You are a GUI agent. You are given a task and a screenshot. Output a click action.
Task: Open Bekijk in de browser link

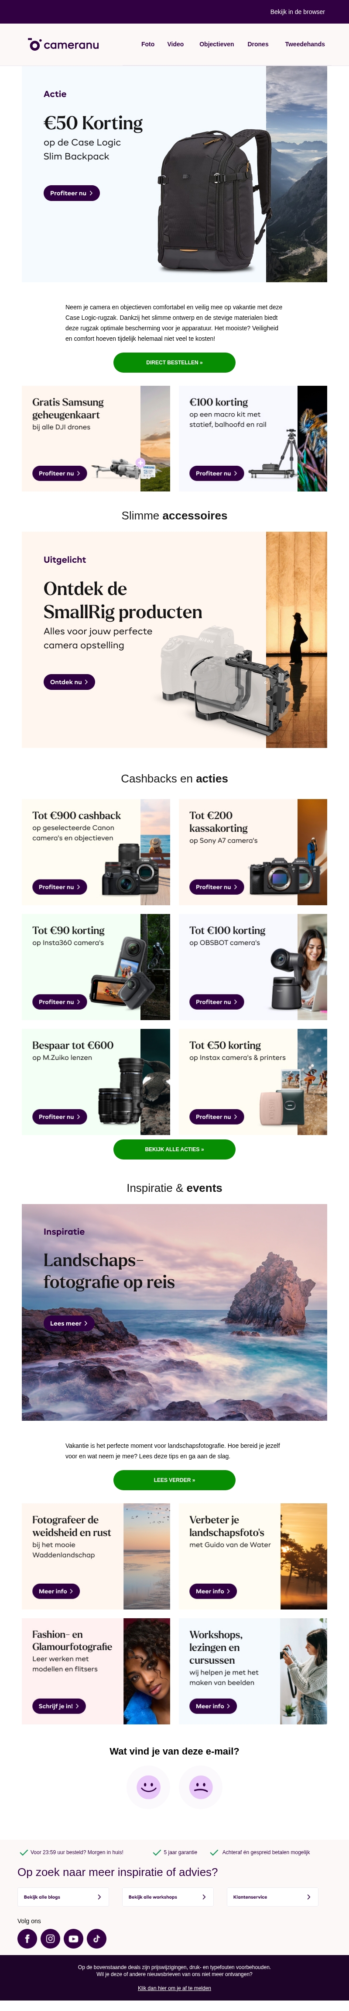click(298, 12)
